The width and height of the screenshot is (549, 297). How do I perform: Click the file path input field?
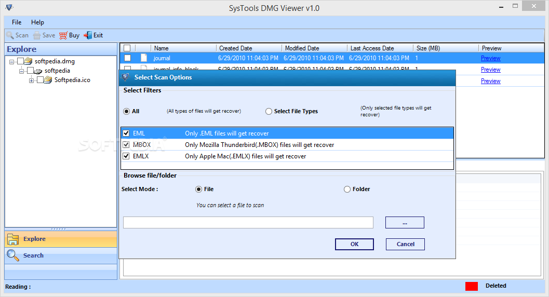click(x=248, y=222)
